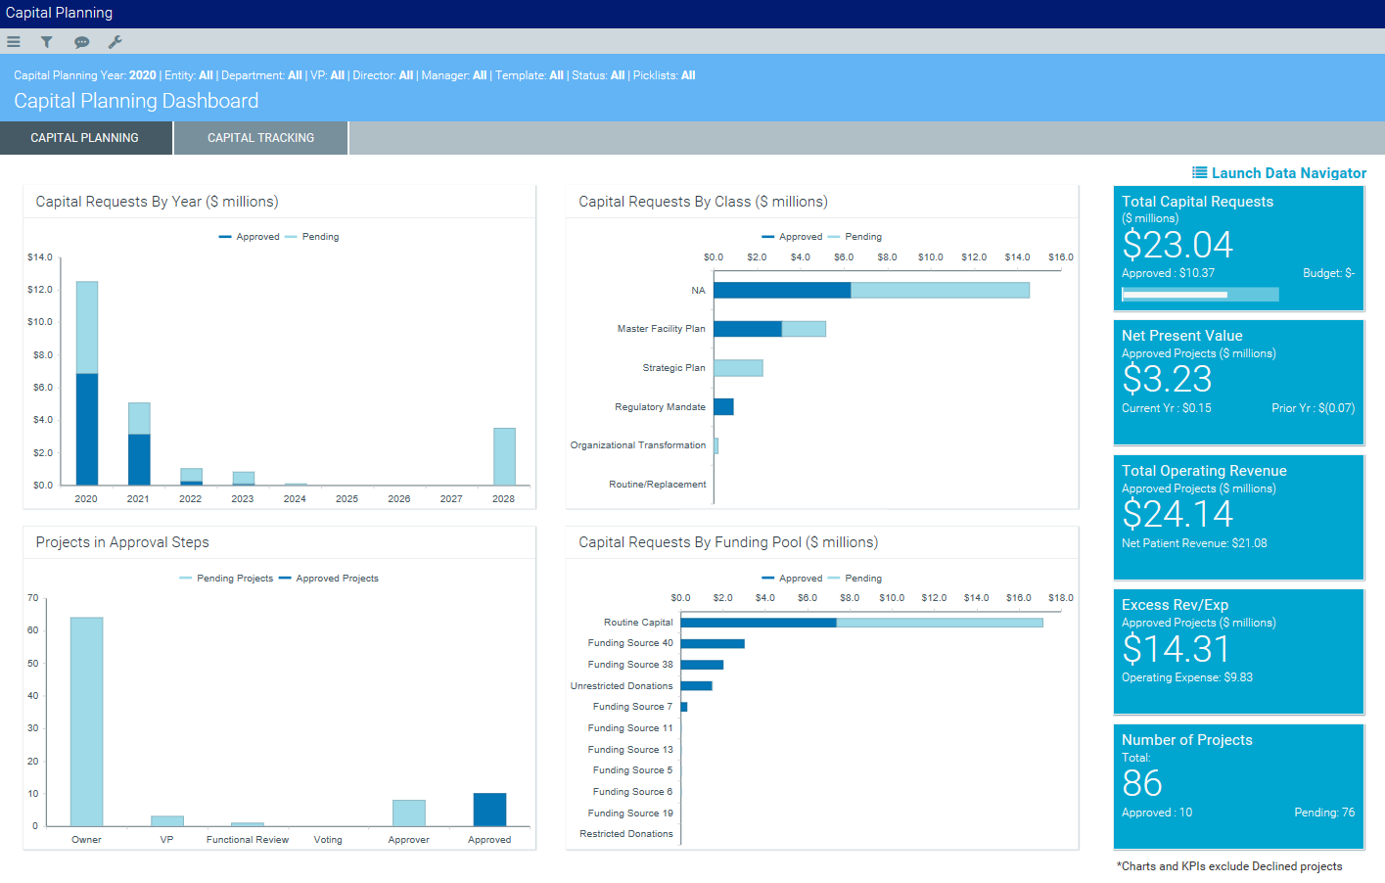Open the wrench tools icon

115,42
